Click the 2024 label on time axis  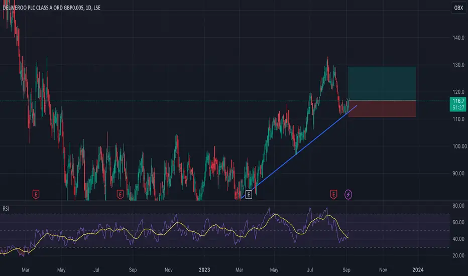click(418, 270)
